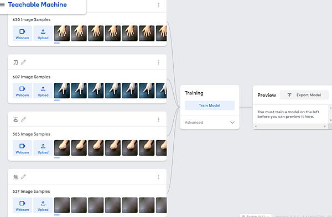Viewport: 332px width, 217px height.
Task: Click the Preview panel heading
Action: point(267,96)
